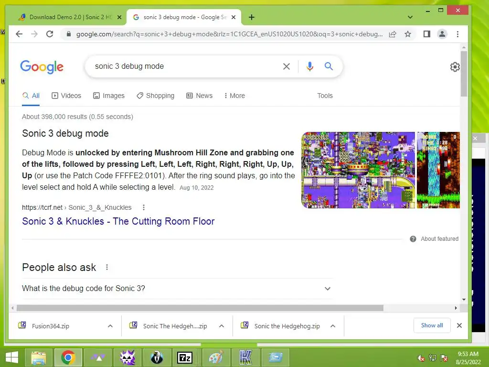Open search Tools options
The image size is (489, 367).
click(x=325, y=96)
